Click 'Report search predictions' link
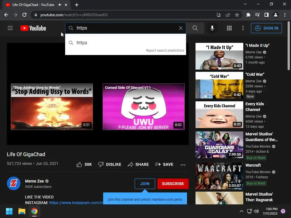This screenshot has height=218, width=291. coord(165,51)
